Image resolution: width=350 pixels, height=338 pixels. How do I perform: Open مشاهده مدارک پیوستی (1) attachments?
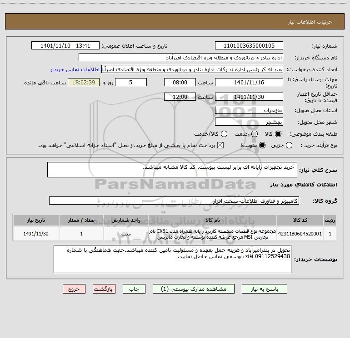click(x=194, y=289)
